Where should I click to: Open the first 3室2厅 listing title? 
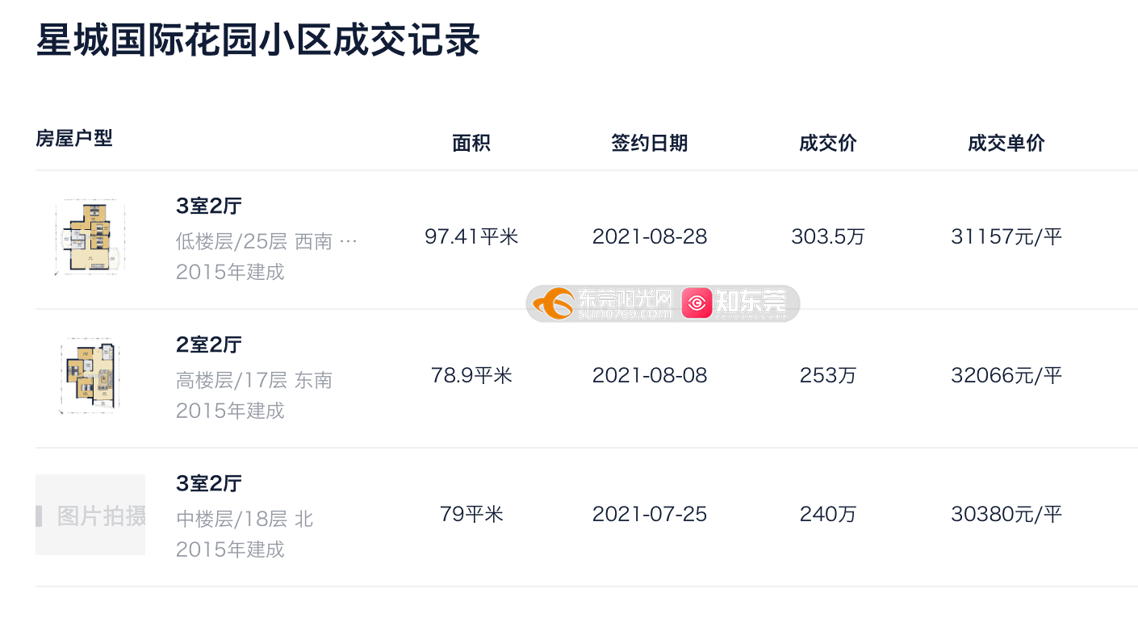point(209,206)
